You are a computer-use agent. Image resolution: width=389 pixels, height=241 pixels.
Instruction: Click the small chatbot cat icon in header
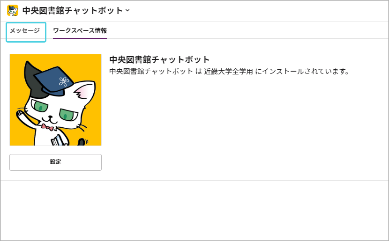13,10
